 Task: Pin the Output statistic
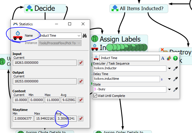tap(81, 81)
